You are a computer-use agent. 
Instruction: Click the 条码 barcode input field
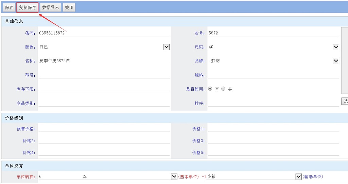(104, 33)
